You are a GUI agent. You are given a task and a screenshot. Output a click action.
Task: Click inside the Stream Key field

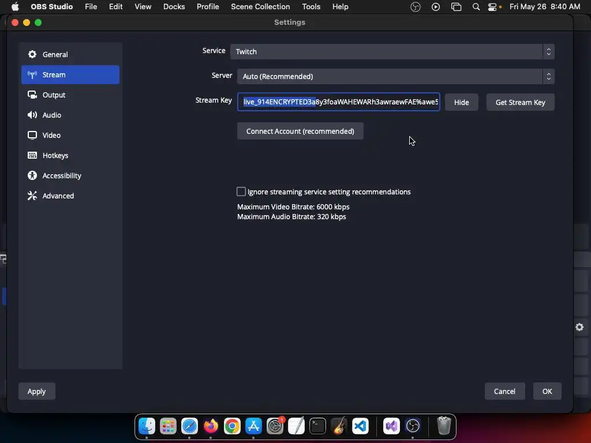[x=338, y=102]
